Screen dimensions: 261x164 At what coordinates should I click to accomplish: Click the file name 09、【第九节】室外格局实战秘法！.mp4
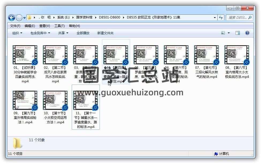(25, 118)
